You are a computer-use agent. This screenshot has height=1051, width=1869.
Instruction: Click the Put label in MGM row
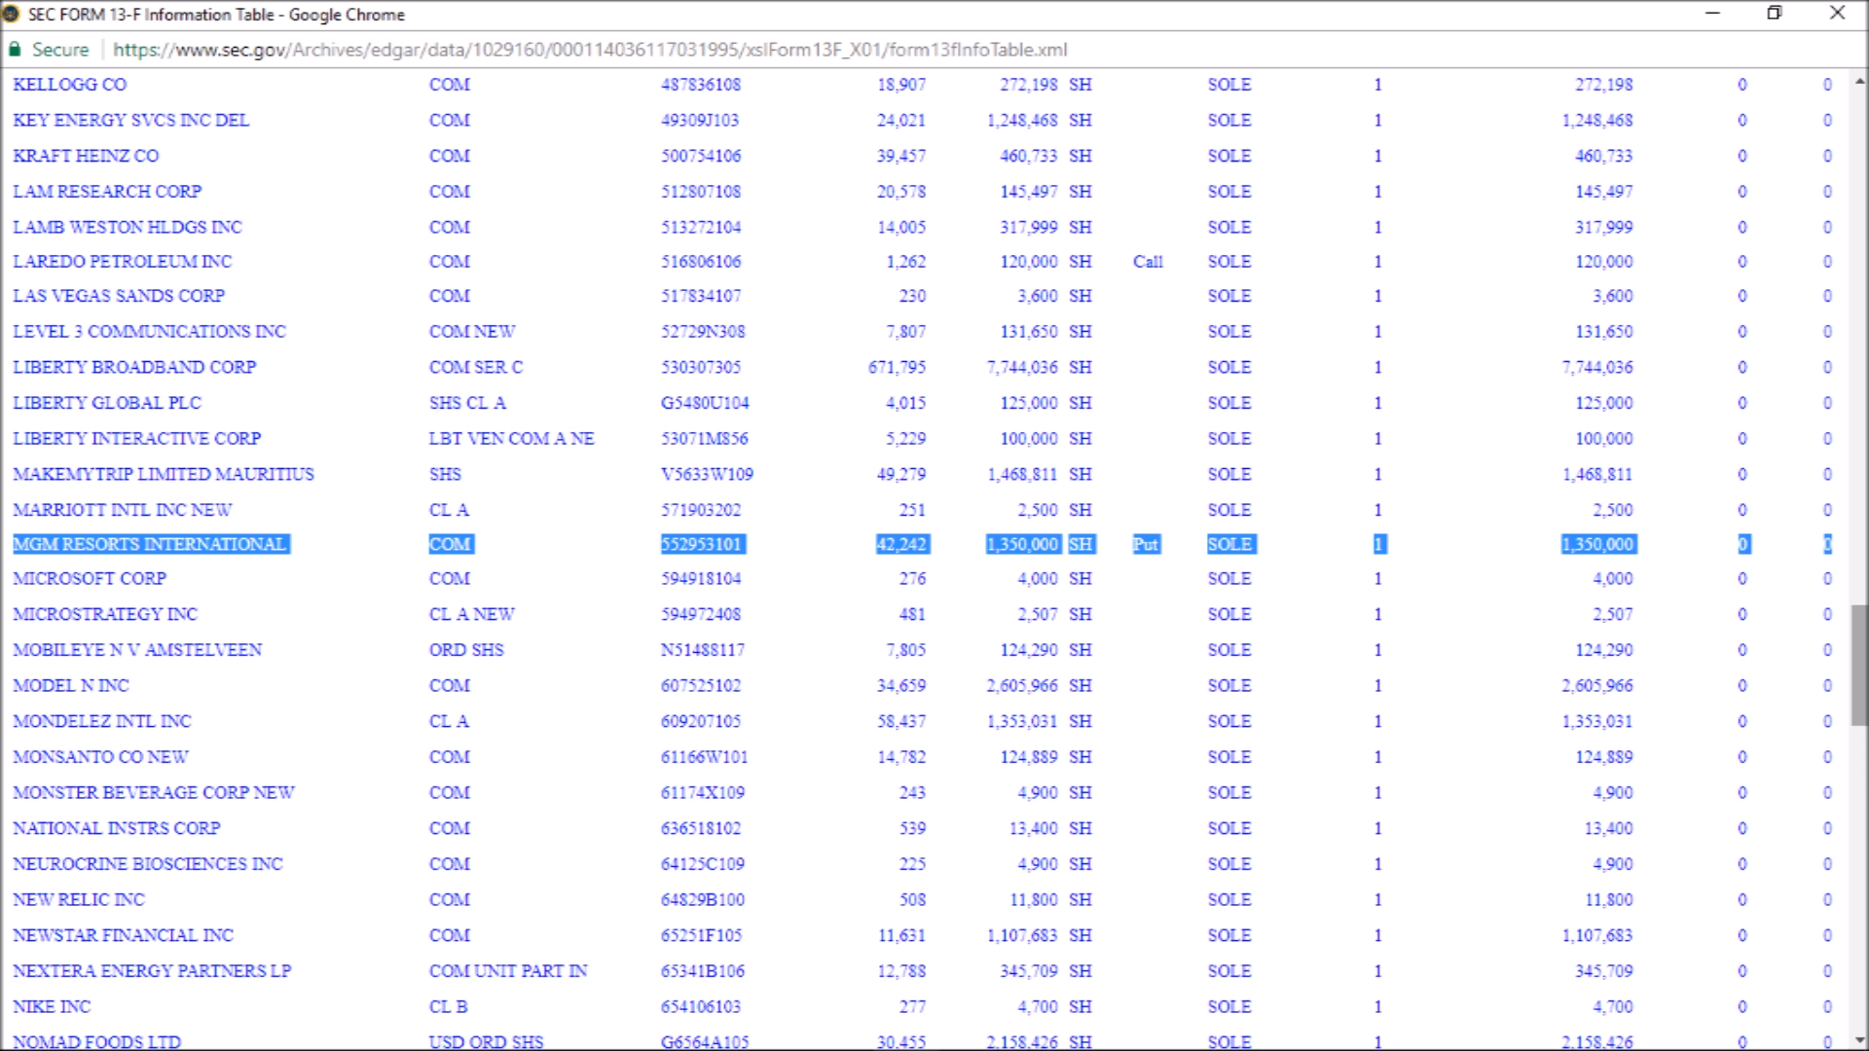(1146, 544)
